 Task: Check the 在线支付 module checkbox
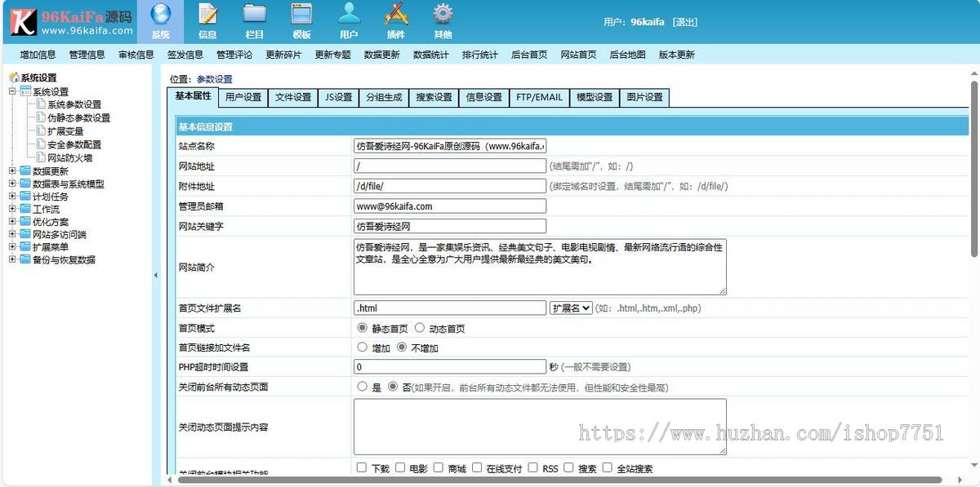[477, 467]
